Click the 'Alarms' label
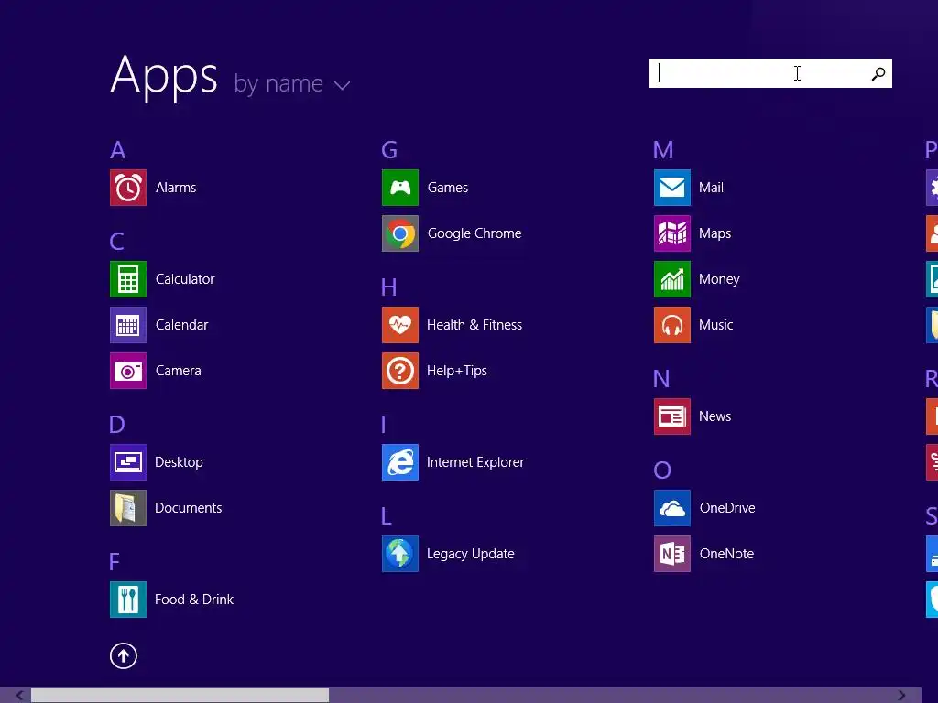This screenshot has height=703, width=938. click(x=176, y=188)
